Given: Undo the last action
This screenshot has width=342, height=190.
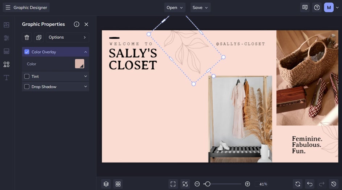Looking at the screenshot, I should point(310,184).
